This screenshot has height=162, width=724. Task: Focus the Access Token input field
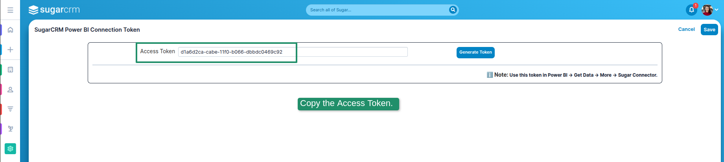coord(293,52)
